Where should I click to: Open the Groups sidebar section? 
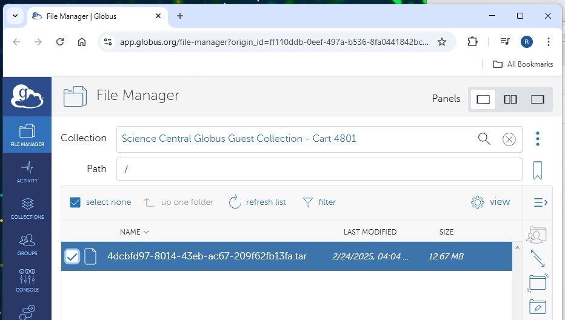[x=27, y=245]
